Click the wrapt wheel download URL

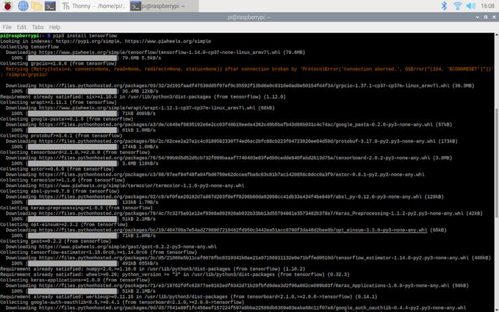click(x=147, y=108)
